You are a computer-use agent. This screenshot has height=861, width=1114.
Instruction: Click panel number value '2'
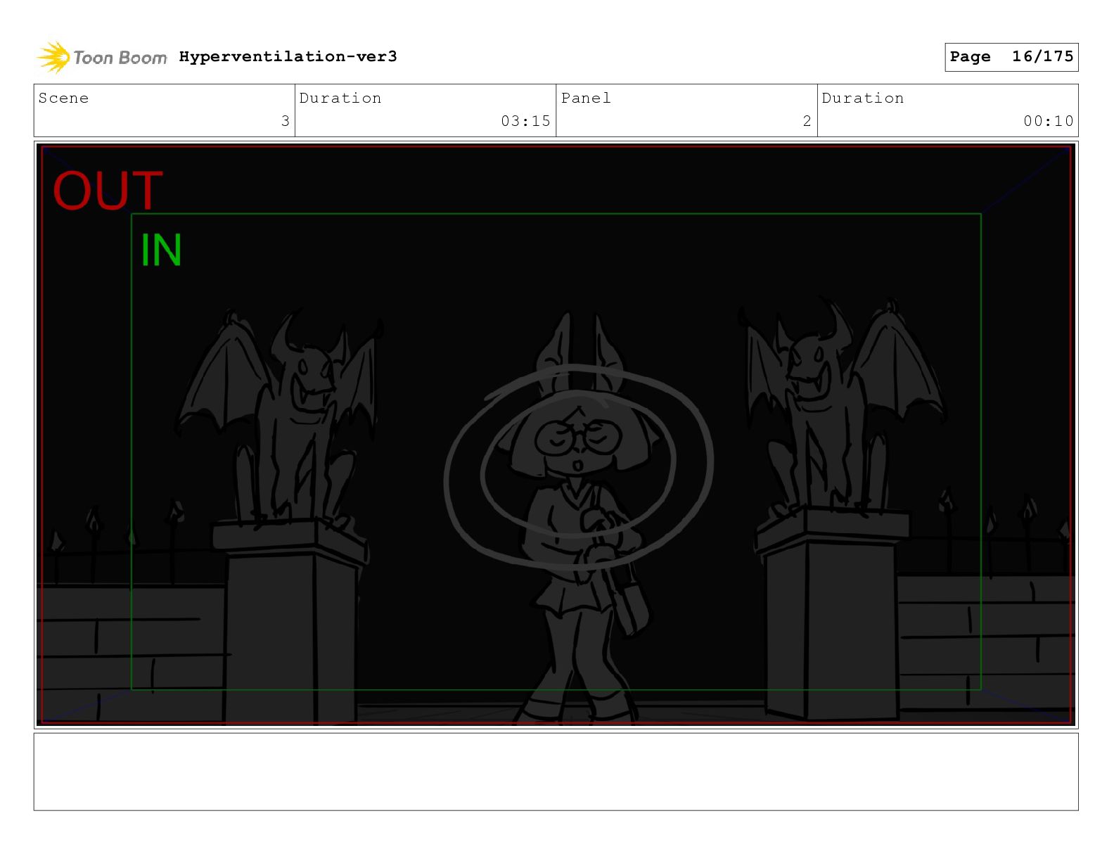(807, 121)
